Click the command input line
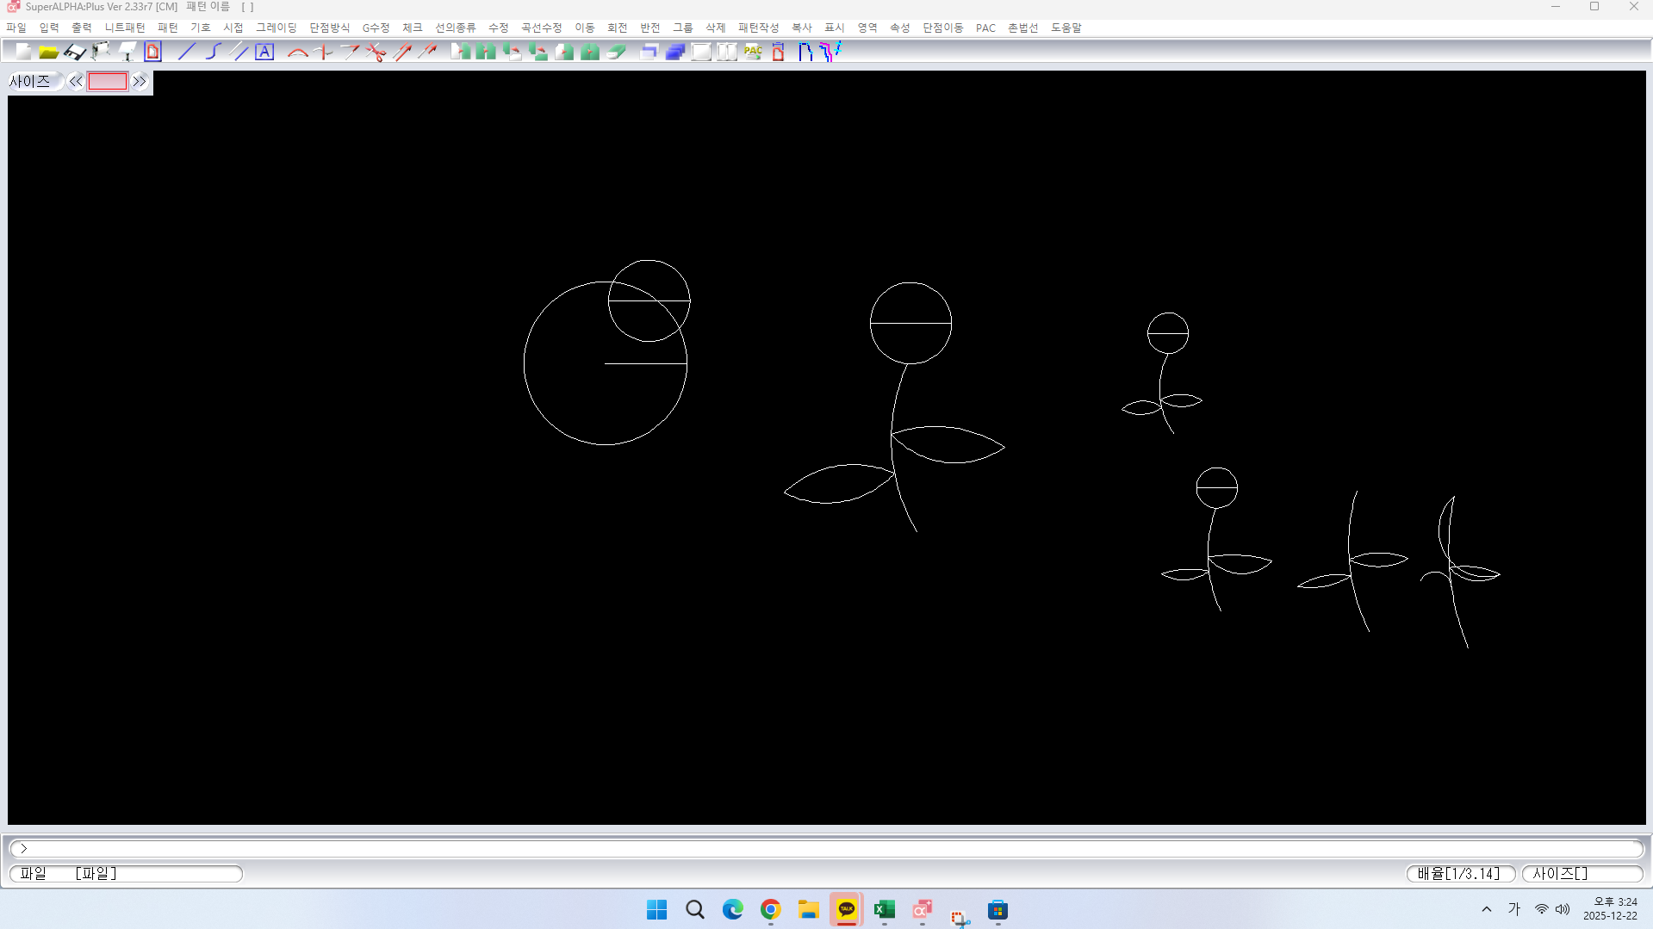1653x929 pixels. [827, 848]
